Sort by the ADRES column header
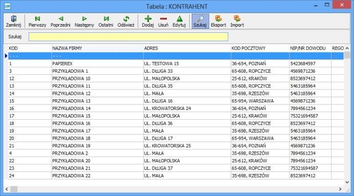 coord(187,48)
